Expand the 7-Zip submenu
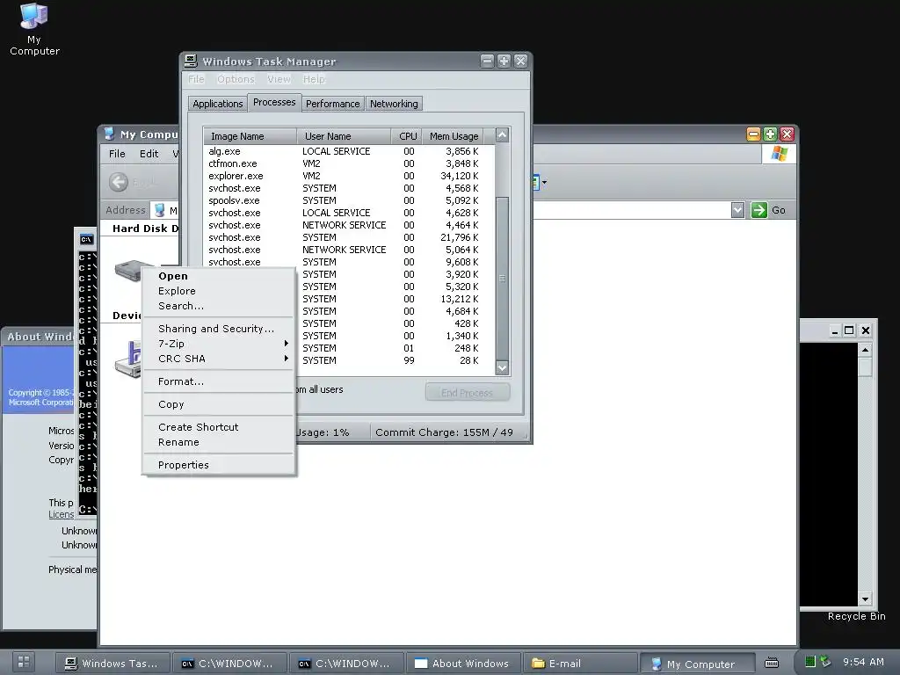 219,344
